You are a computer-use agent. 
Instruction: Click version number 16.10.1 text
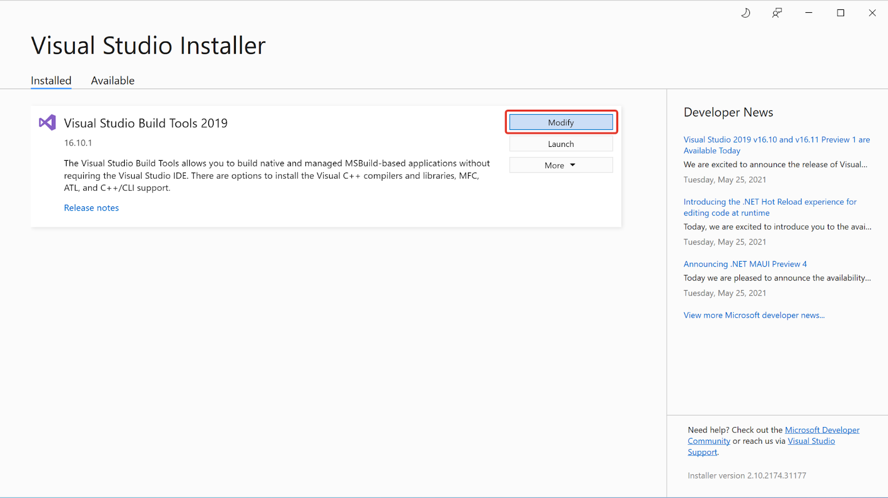pos(78,143)
